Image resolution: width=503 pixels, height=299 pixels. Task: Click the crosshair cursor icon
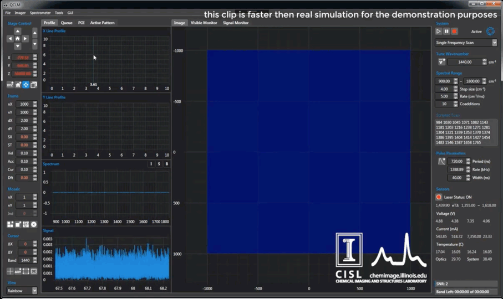[9, 271]
